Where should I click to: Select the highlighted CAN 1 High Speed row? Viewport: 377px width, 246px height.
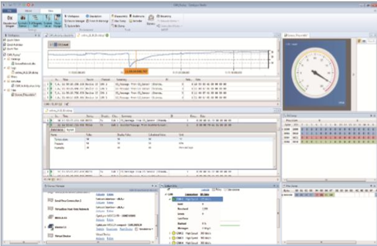[x=197, y=199]
